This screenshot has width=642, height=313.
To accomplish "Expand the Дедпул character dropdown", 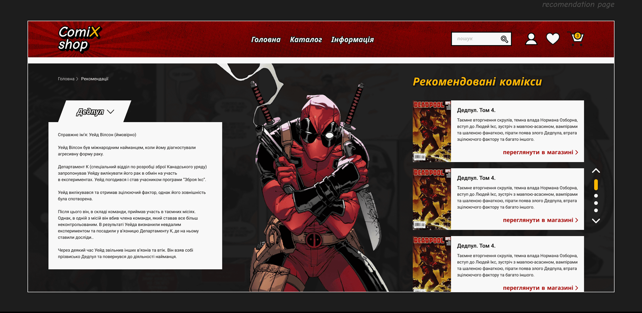I will click(95, 112).
